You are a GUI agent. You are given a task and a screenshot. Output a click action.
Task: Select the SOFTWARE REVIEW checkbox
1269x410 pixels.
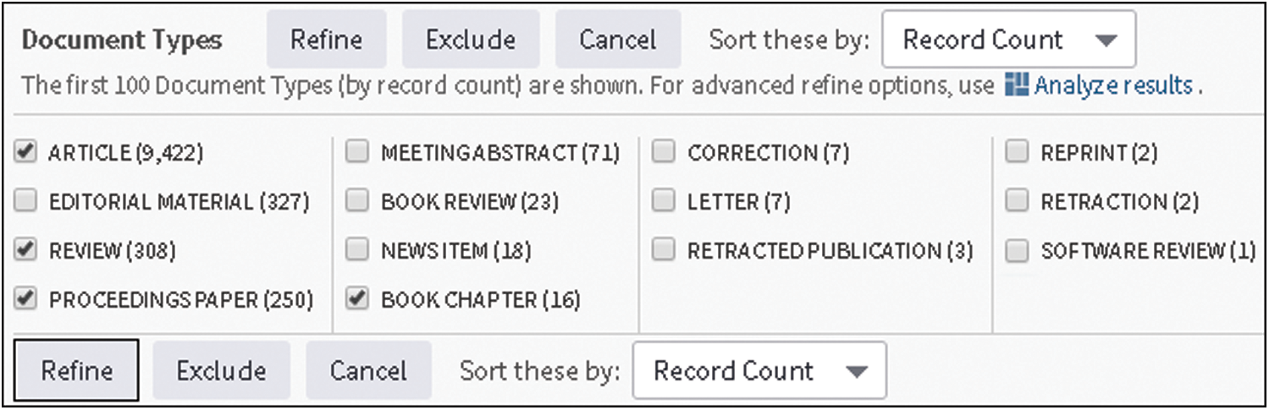point(1018,250)
